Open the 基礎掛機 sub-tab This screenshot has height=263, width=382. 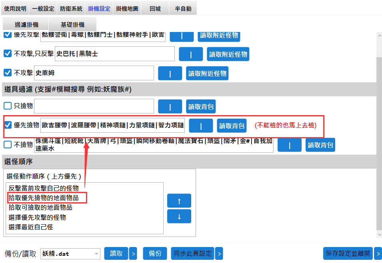tap(72, 24)
